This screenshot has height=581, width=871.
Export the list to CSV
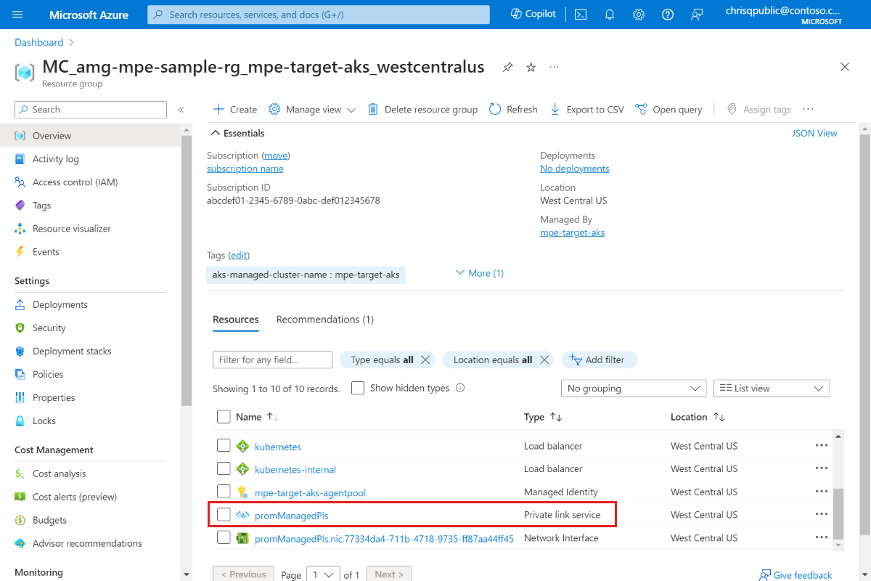point(586,110)
